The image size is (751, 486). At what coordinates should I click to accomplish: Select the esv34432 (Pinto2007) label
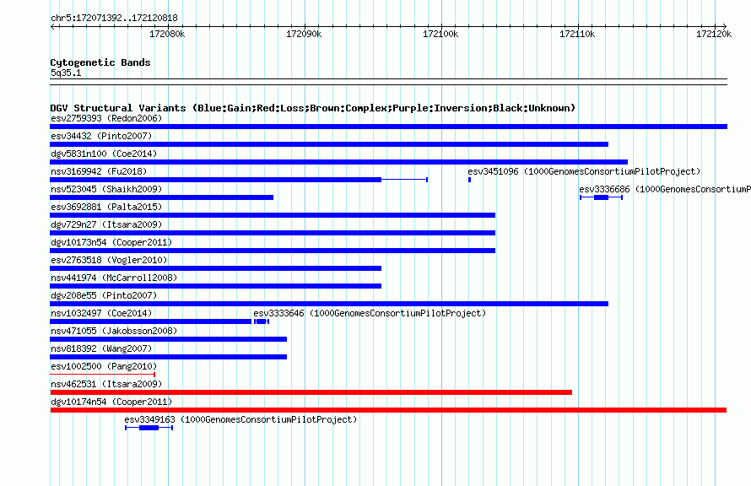(101, 136)
